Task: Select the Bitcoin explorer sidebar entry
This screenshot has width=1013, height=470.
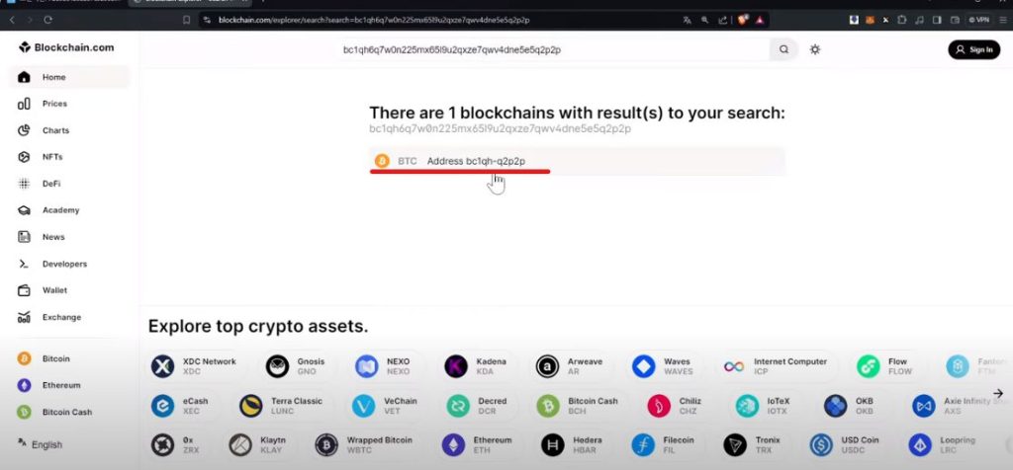Action: point(55,358)
